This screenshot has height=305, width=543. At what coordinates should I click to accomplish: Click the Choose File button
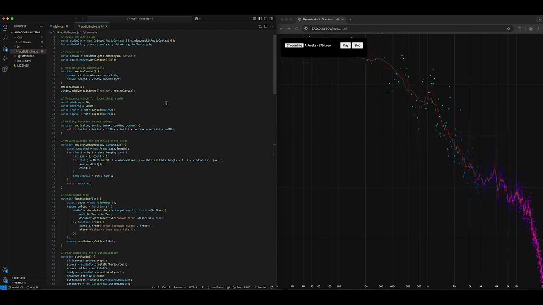click(x=294, y=45)
